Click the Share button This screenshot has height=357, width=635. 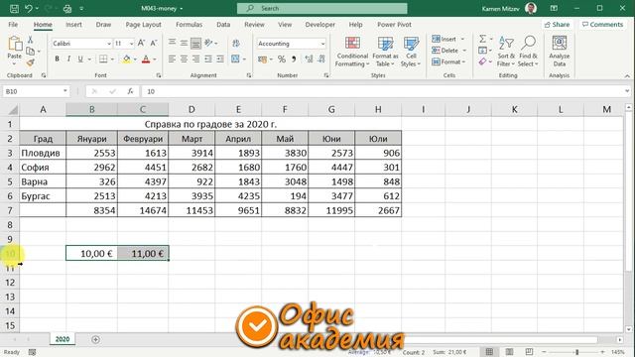[558, 25]
